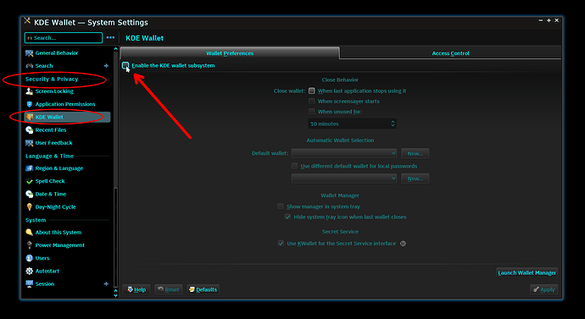This screenshot has width=585, height=319.
Task: Click New button beside local passwords wallet
Action: coord(415,179)
